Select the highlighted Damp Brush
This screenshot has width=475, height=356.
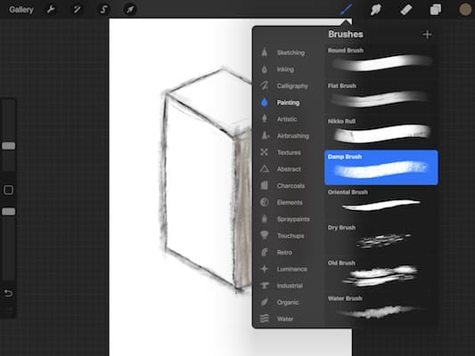click(381, 167)
